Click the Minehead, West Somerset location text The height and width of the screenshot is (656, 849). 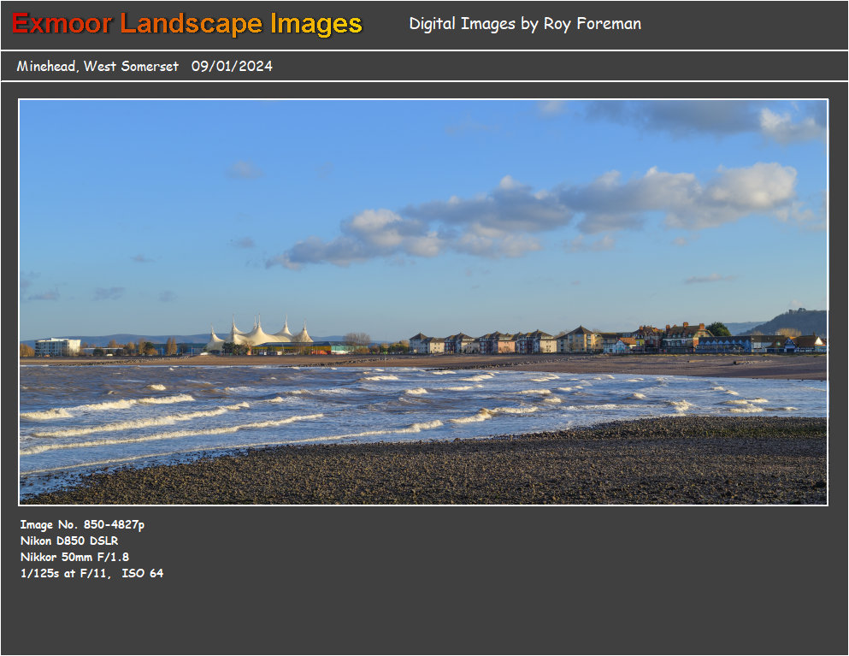pyautogui.click(x=97, y=66)
